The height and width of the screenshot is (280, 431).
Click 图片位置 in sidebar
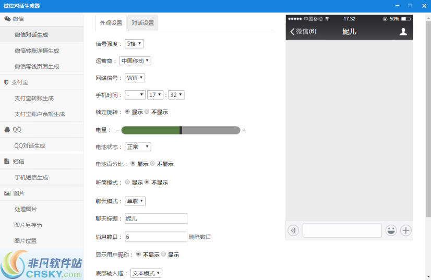click(x=42, y=241)
